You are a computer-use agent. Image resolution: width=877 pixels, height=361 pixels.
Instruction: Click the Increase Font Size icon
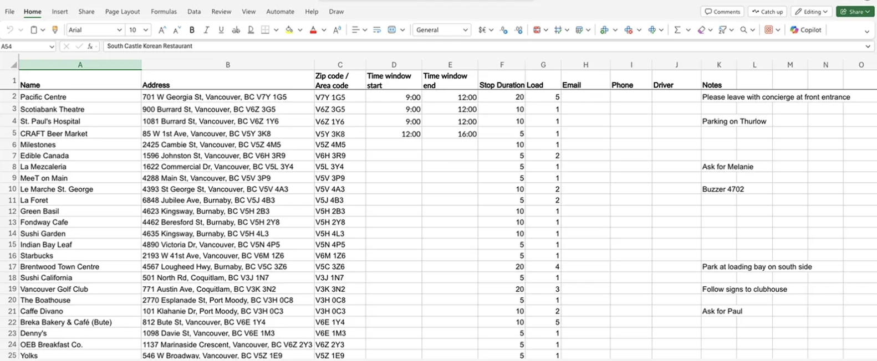click(x=162, y=30)
